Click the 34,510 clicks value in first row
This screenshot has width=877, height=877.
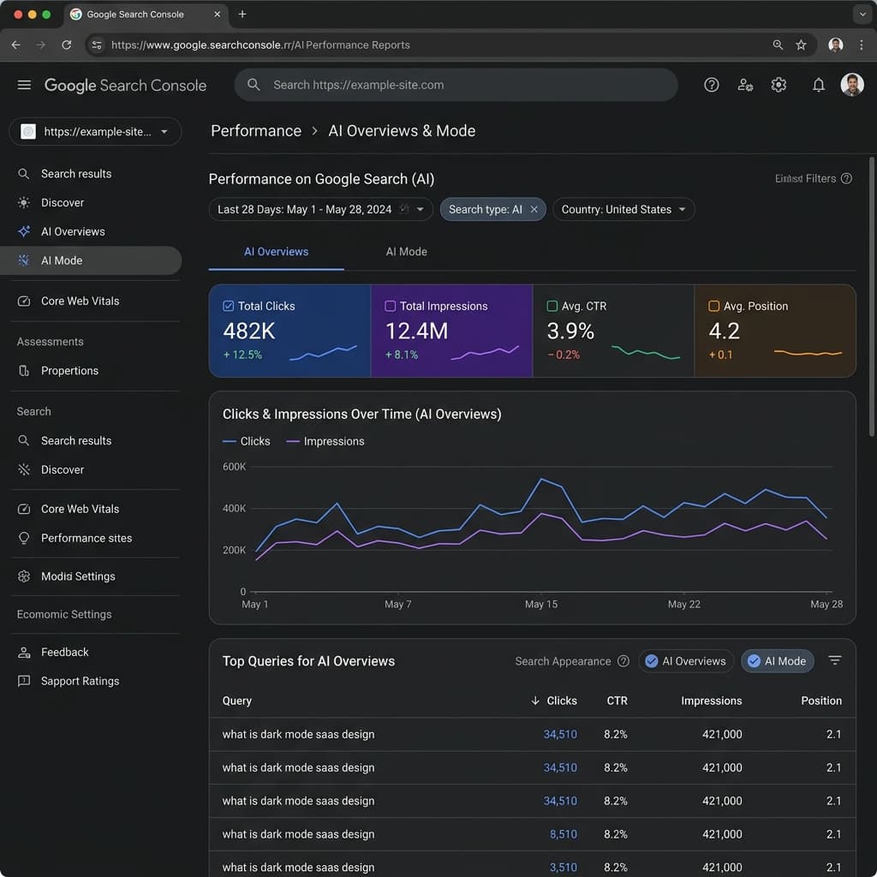[560, 734]
